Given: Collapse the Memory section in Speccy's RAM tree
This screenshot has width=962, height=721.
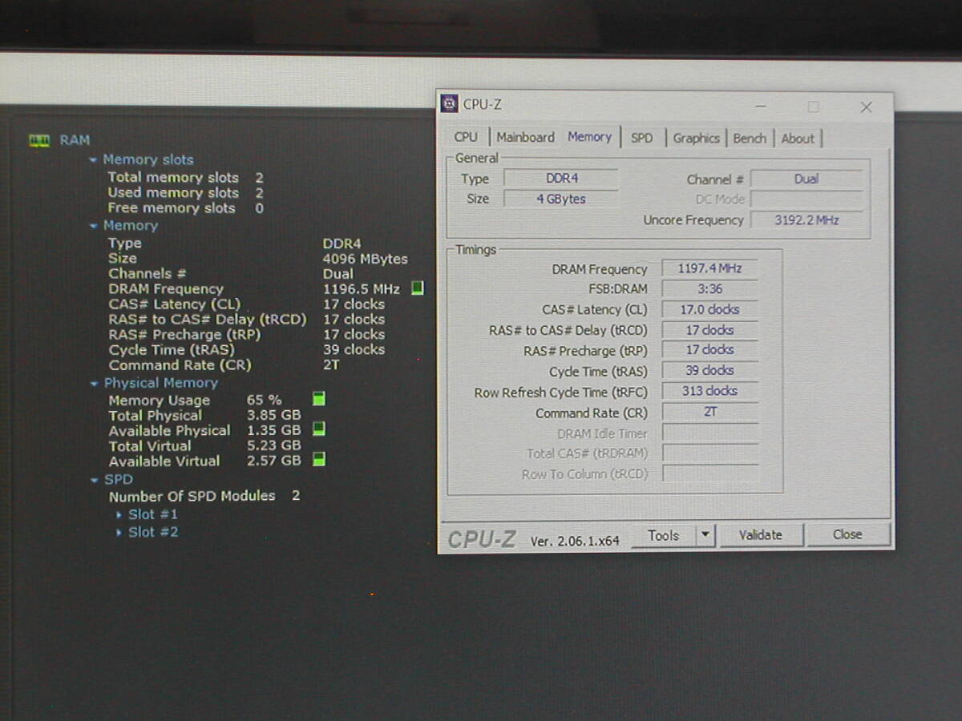Looking at the screenshot, I should 94,226.
